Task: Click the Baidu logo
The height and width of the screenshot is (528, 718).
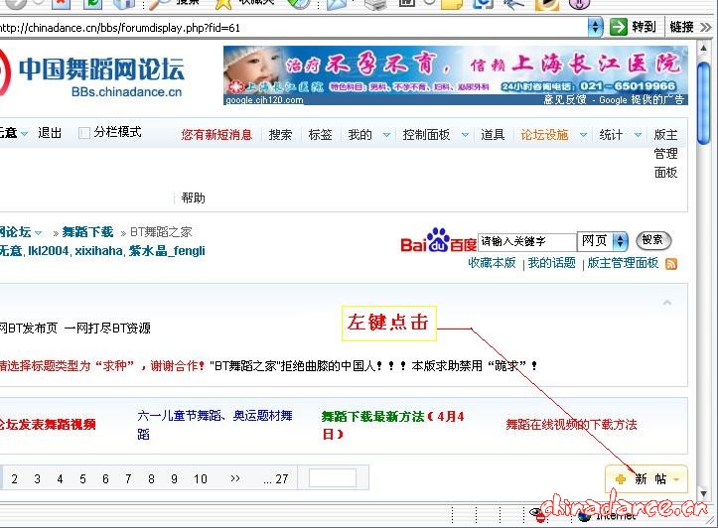Action: [438, 240]
